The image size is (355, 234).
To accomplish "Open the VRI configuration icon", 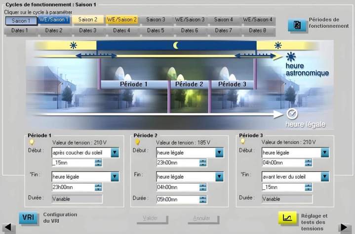I will (28, 218).
